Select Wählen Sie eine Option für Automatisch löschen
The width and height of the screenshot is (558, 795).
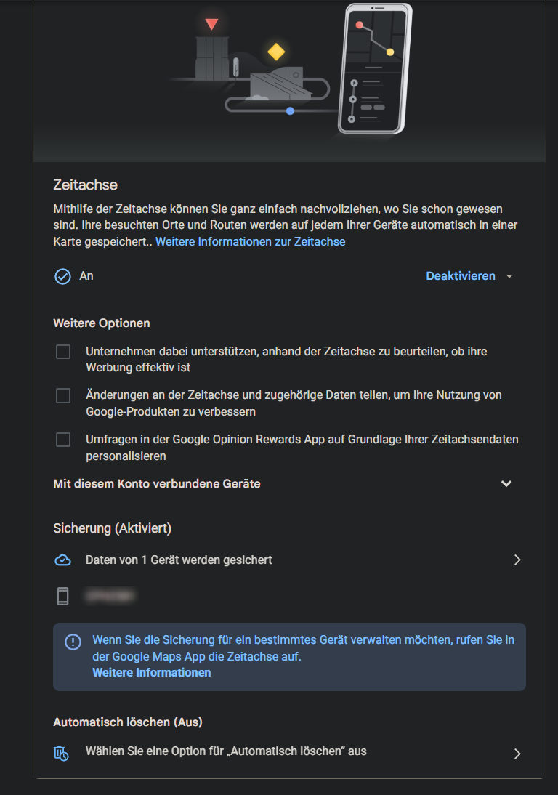(226, 751)
